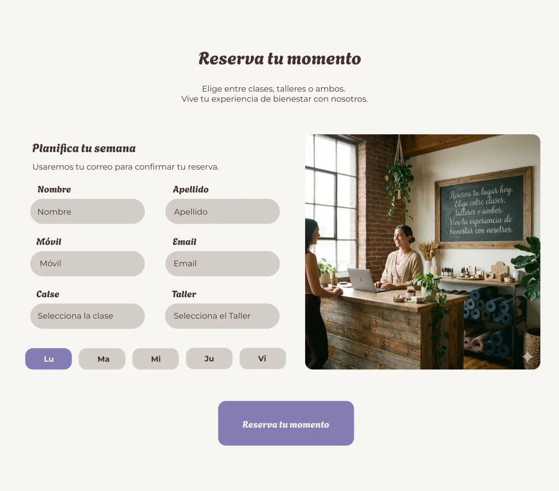Click into the Email field
The image size is (559, 491).
point(223,264)
